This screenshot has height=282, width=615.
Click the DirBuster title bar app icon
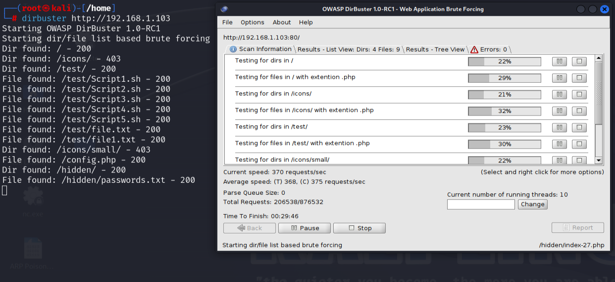tap(224, 9)
